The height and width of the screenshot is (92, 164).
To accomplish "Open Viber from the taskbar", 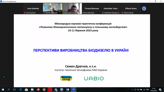I will (62, 90).
